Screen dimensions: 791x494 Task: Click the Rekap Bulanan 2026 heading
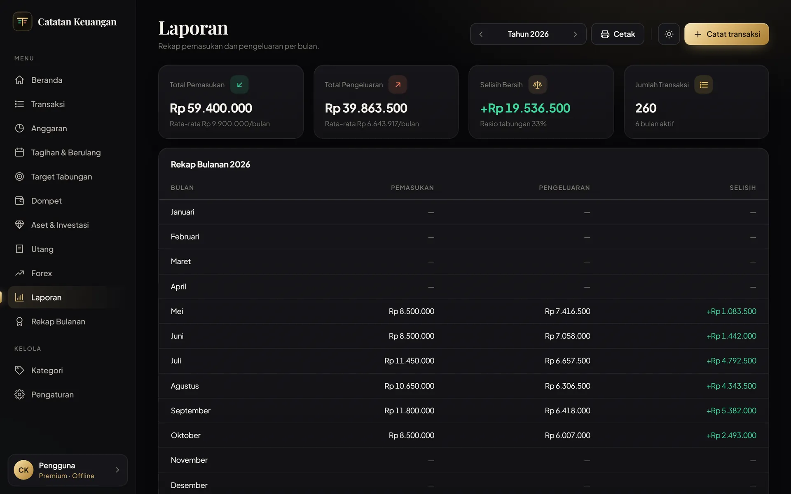[x=210, y=164]
